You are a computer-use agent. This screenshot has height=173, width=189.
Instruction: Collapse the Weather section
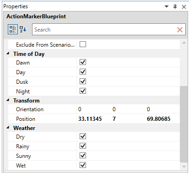(x=8, y=128)
